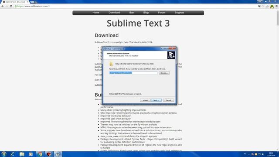Bookmark this page with the star icon

pyautogui.click(x=262, y=6)
